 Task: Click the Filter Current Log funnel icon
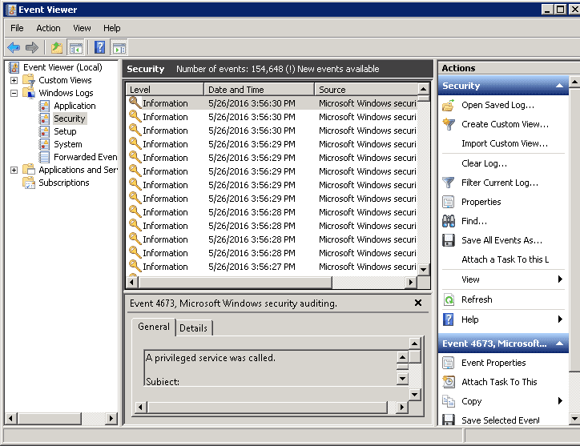click(x=449, y=183)
